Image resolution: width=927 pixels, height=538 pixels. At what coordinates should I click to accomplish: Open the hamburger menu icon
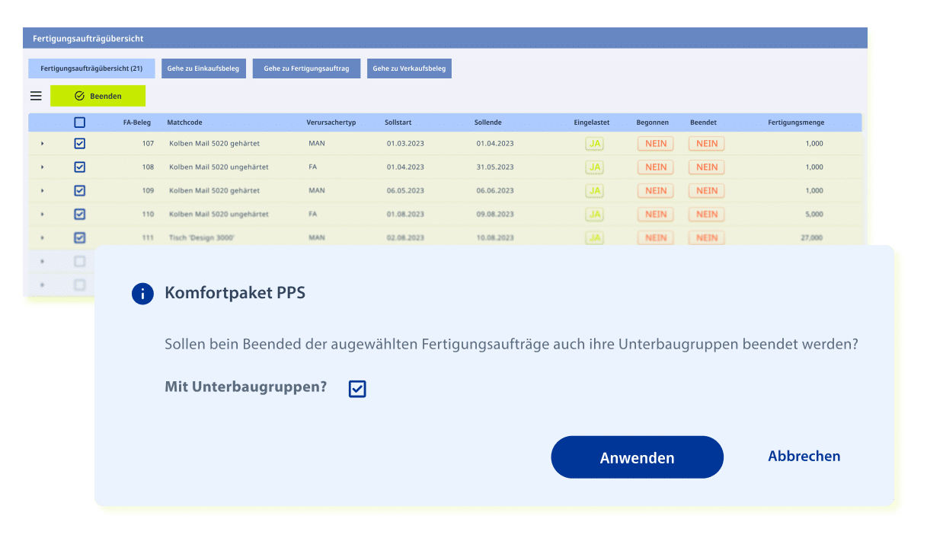(36, 96)
